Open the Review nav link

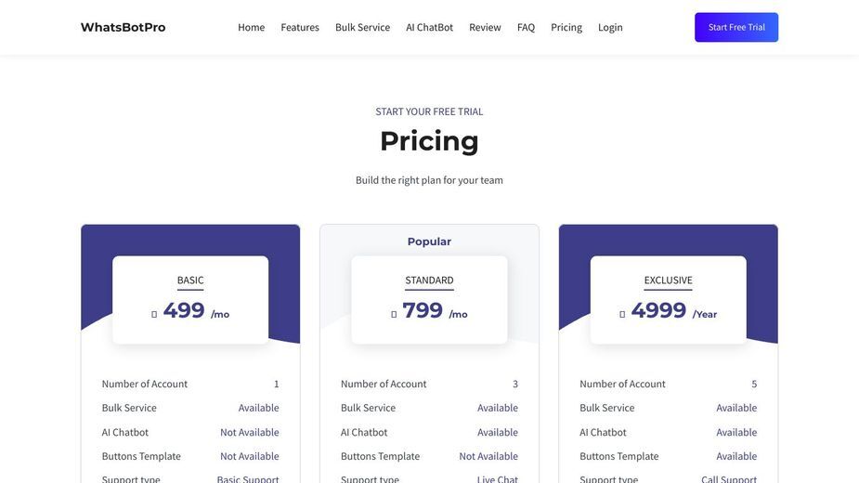point(485,28)
